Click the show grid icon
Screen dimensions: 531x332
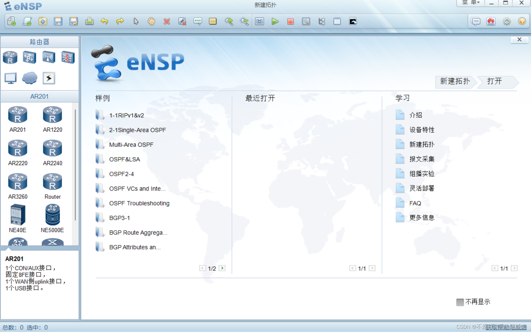pyautogui.click(x=337, y=21)
